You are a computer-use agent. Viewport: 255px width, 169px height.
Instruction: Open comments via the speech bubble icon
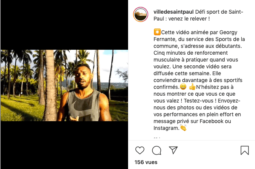click(x=157, y=150)
